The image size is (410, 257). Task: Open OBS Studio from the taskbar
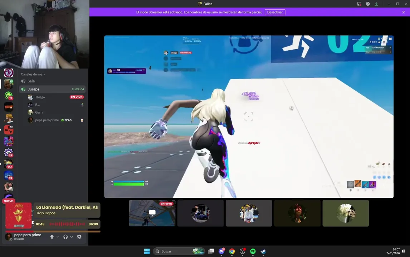click(243, 251)
